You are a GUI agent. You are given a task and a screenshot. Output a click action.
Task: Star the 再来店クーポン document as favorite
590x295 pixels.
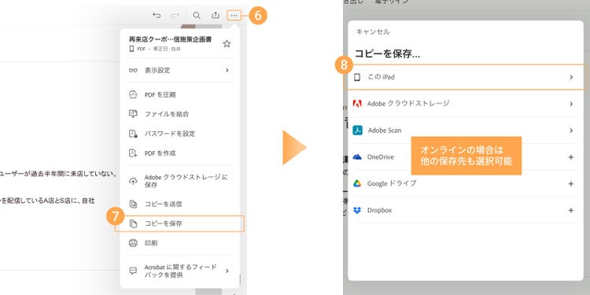227,43
